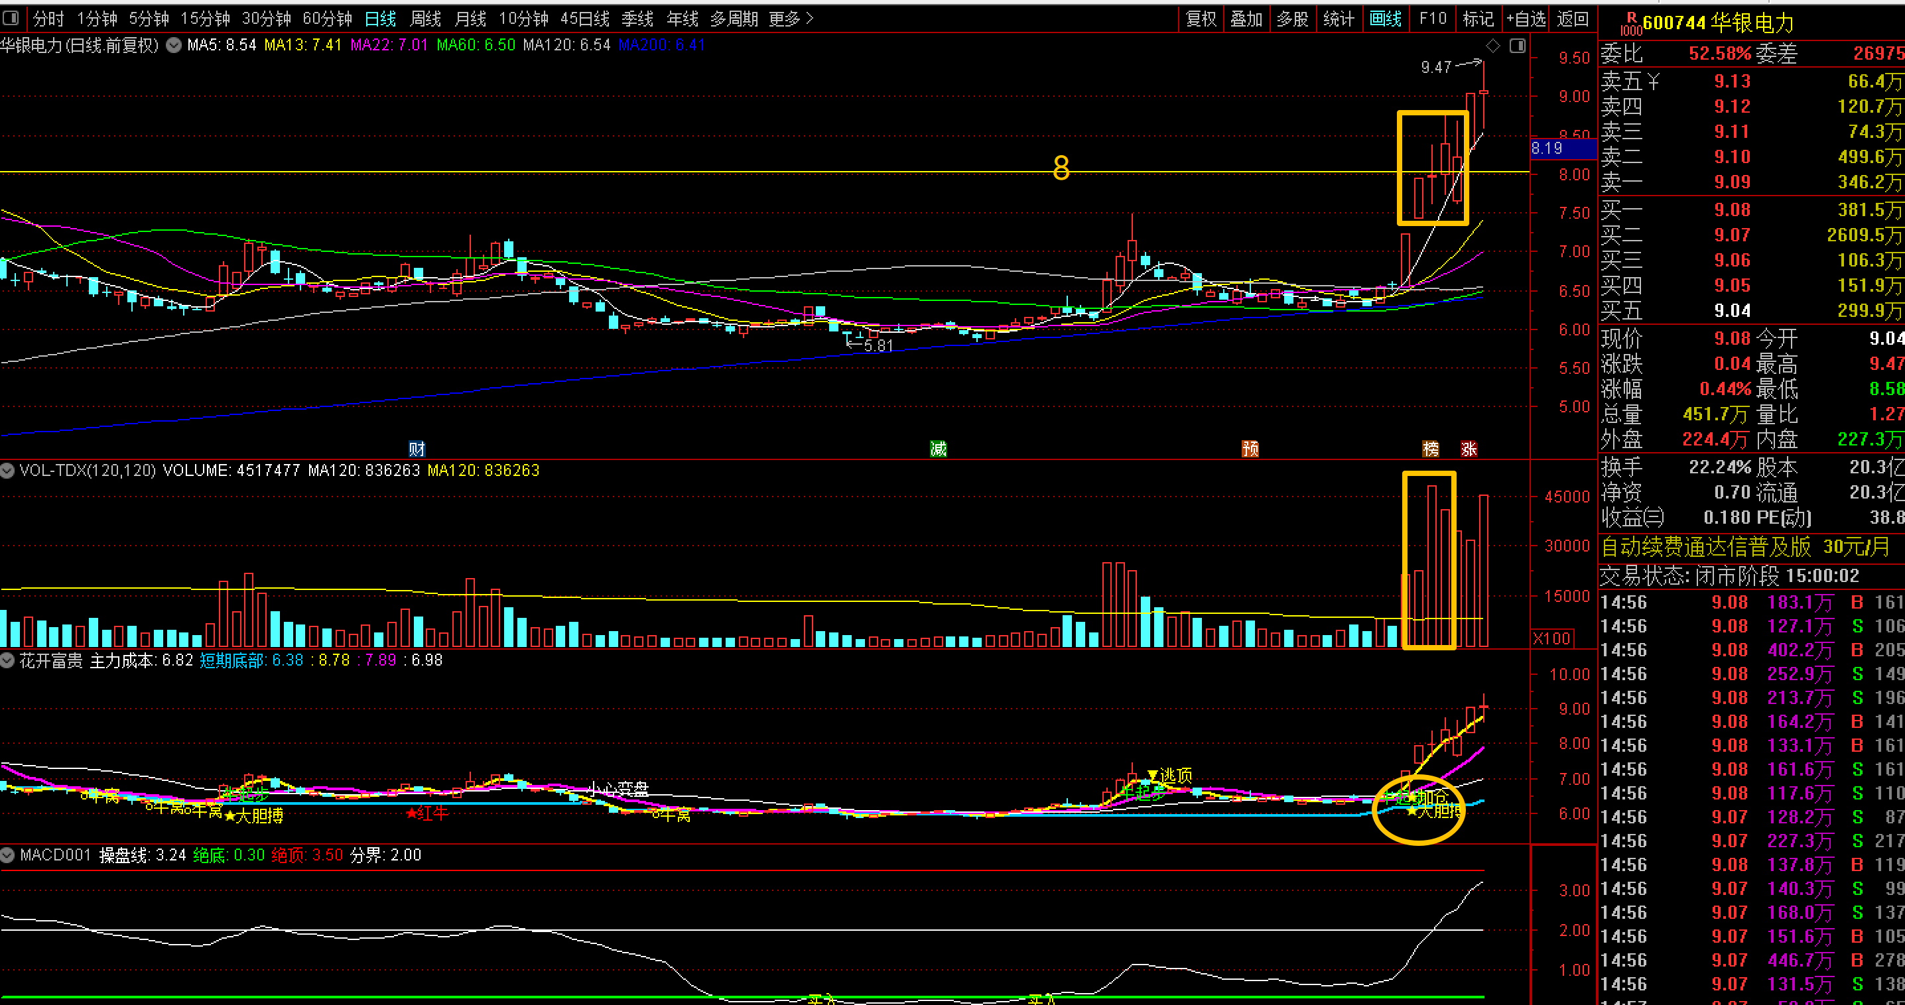Click the 财 financial marker icon
The width and height of the screenshot is (1905, 1005).
click(417, 449)
